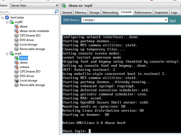This screenshot has width=181, height=135.
Task: Open the Networking tab
Action: 110,12
